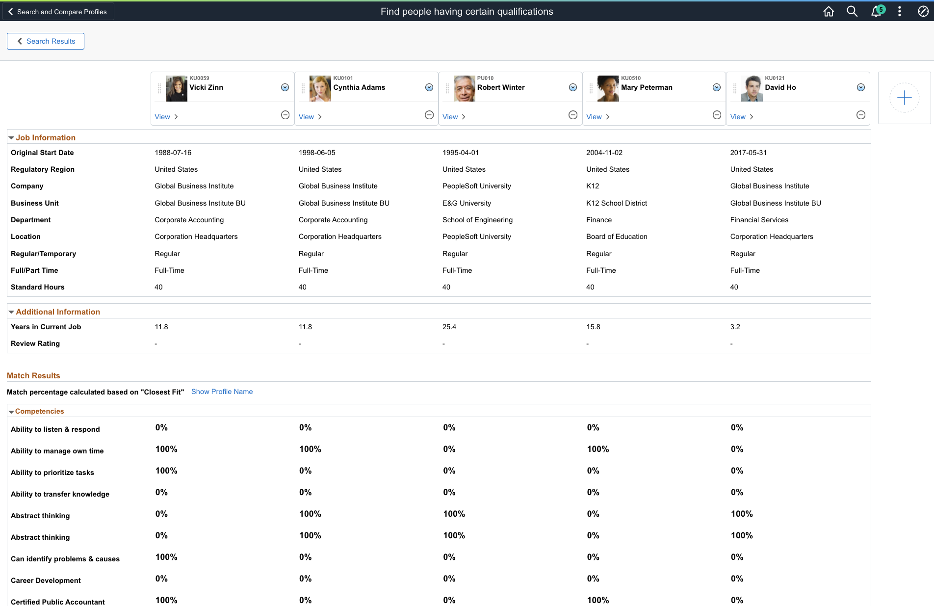View Cynthia Adams's profile details

[310, 117]
